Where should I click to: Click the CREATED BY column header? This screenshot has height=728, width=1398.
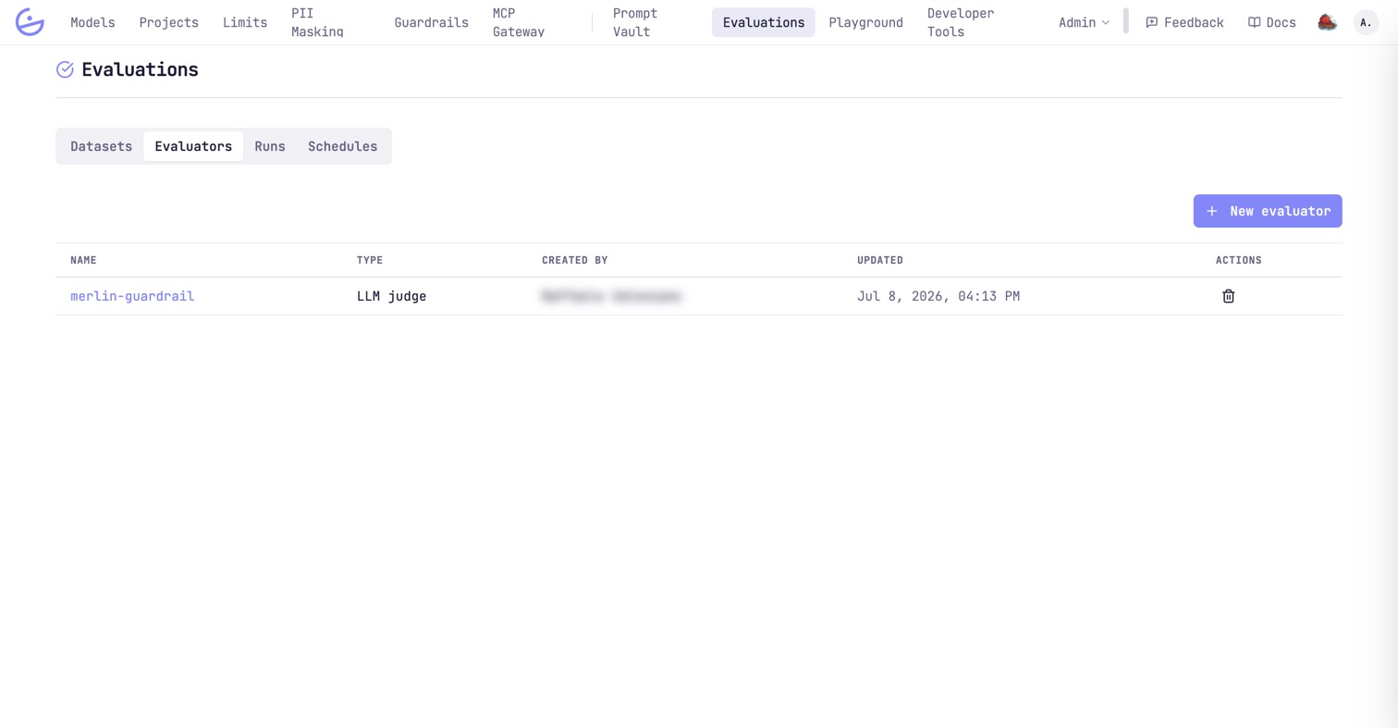coord(574,260)
